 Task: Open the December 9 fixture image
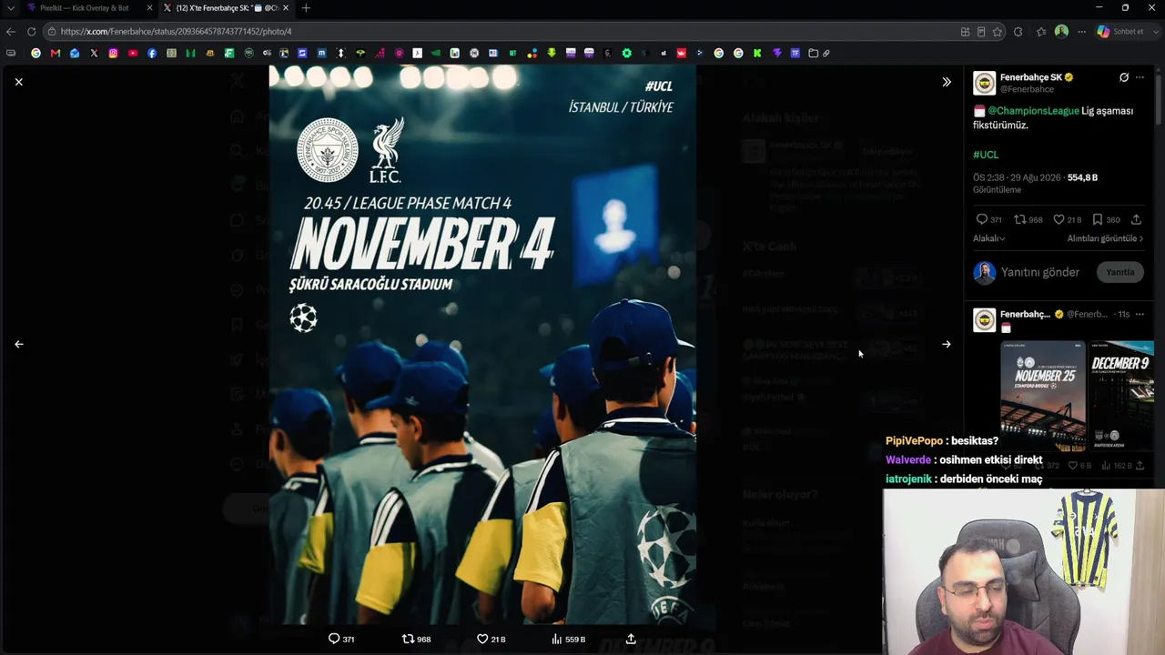1121,396
